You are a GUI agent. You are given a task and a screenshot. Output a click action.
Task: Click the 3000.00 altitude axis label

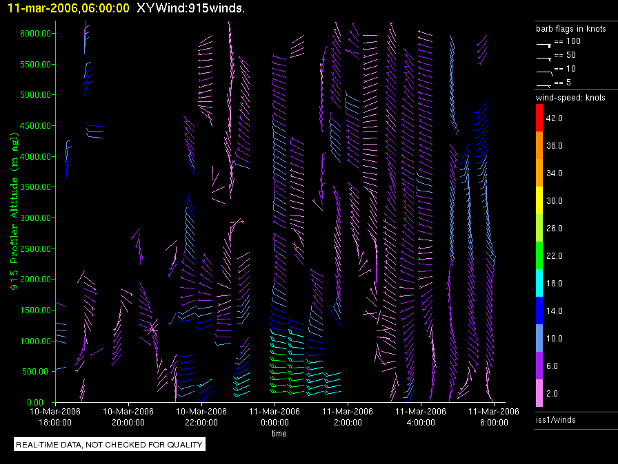(34, 218)
